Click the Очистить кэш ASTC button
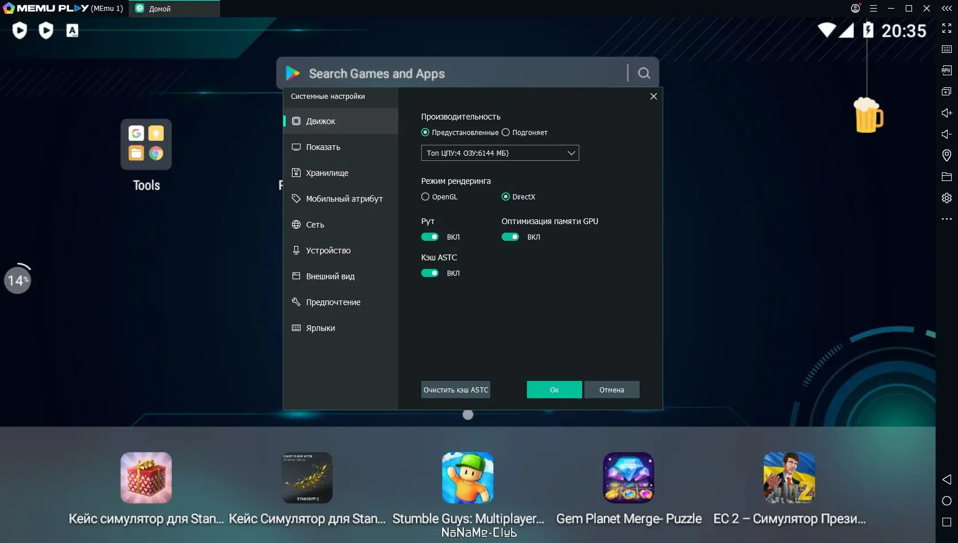 click(456, 390)
